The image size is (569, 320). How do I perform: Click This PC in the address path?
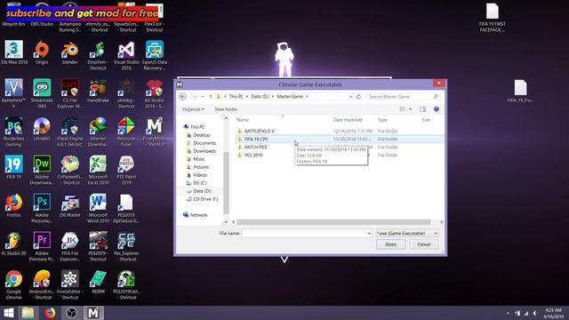(236, 97)
